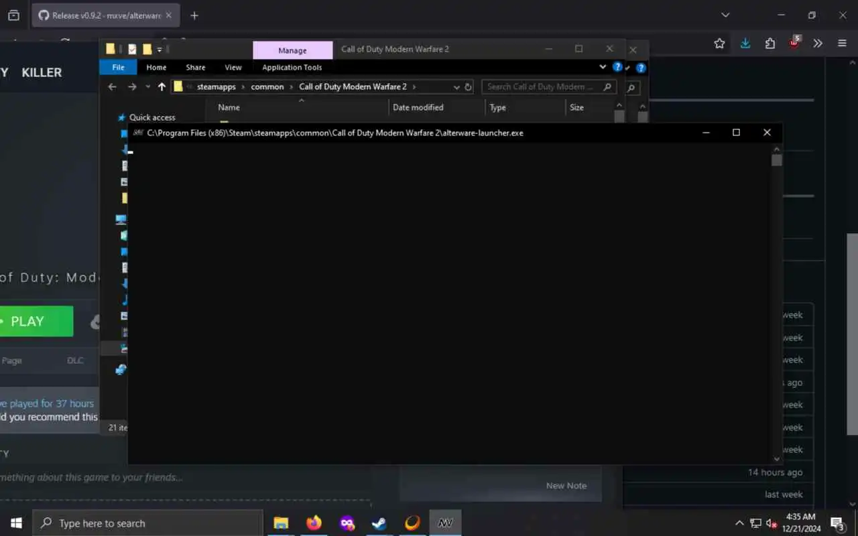This screenshot has width=858, height=536.
Task: Open the Firefox application menu
Action: click(842, 44)
